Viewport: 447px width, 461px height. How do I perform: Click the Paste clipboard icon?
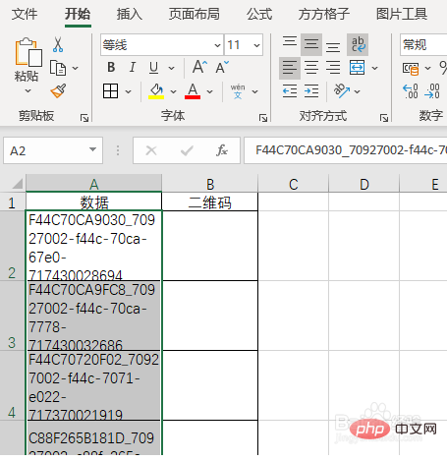pos(28,51)
